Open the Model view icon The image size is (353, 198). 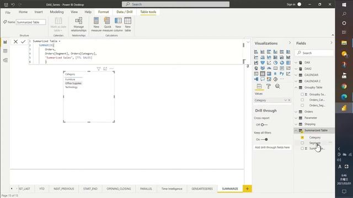pos(5,60)
